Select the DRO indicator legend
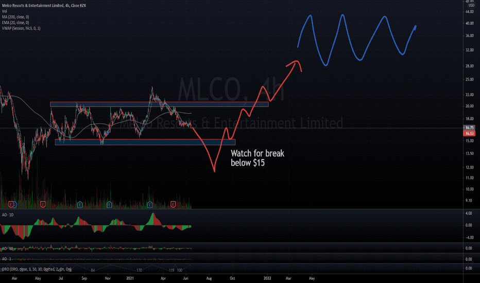The width and height of the screenshot is (480, 283). coord(36,269)
